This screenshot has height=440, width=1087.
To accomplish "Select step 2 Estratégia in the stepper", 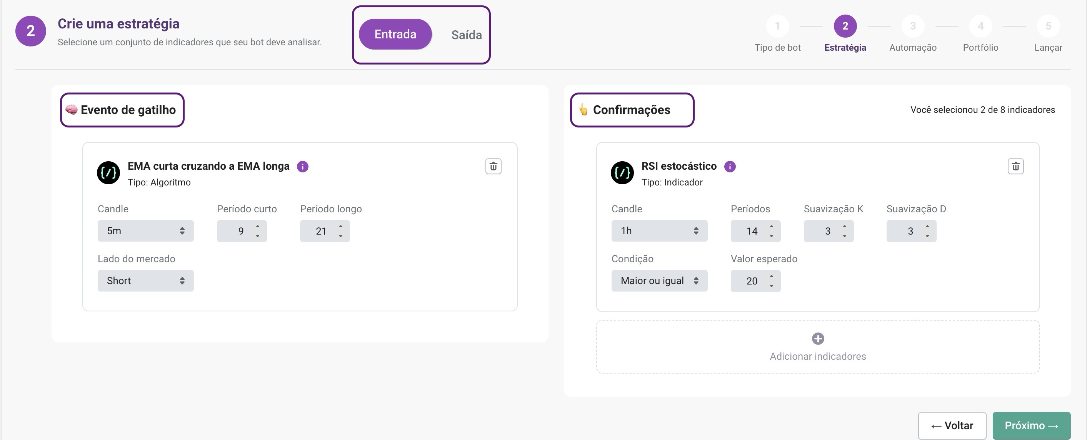I will tap(845, 26).
